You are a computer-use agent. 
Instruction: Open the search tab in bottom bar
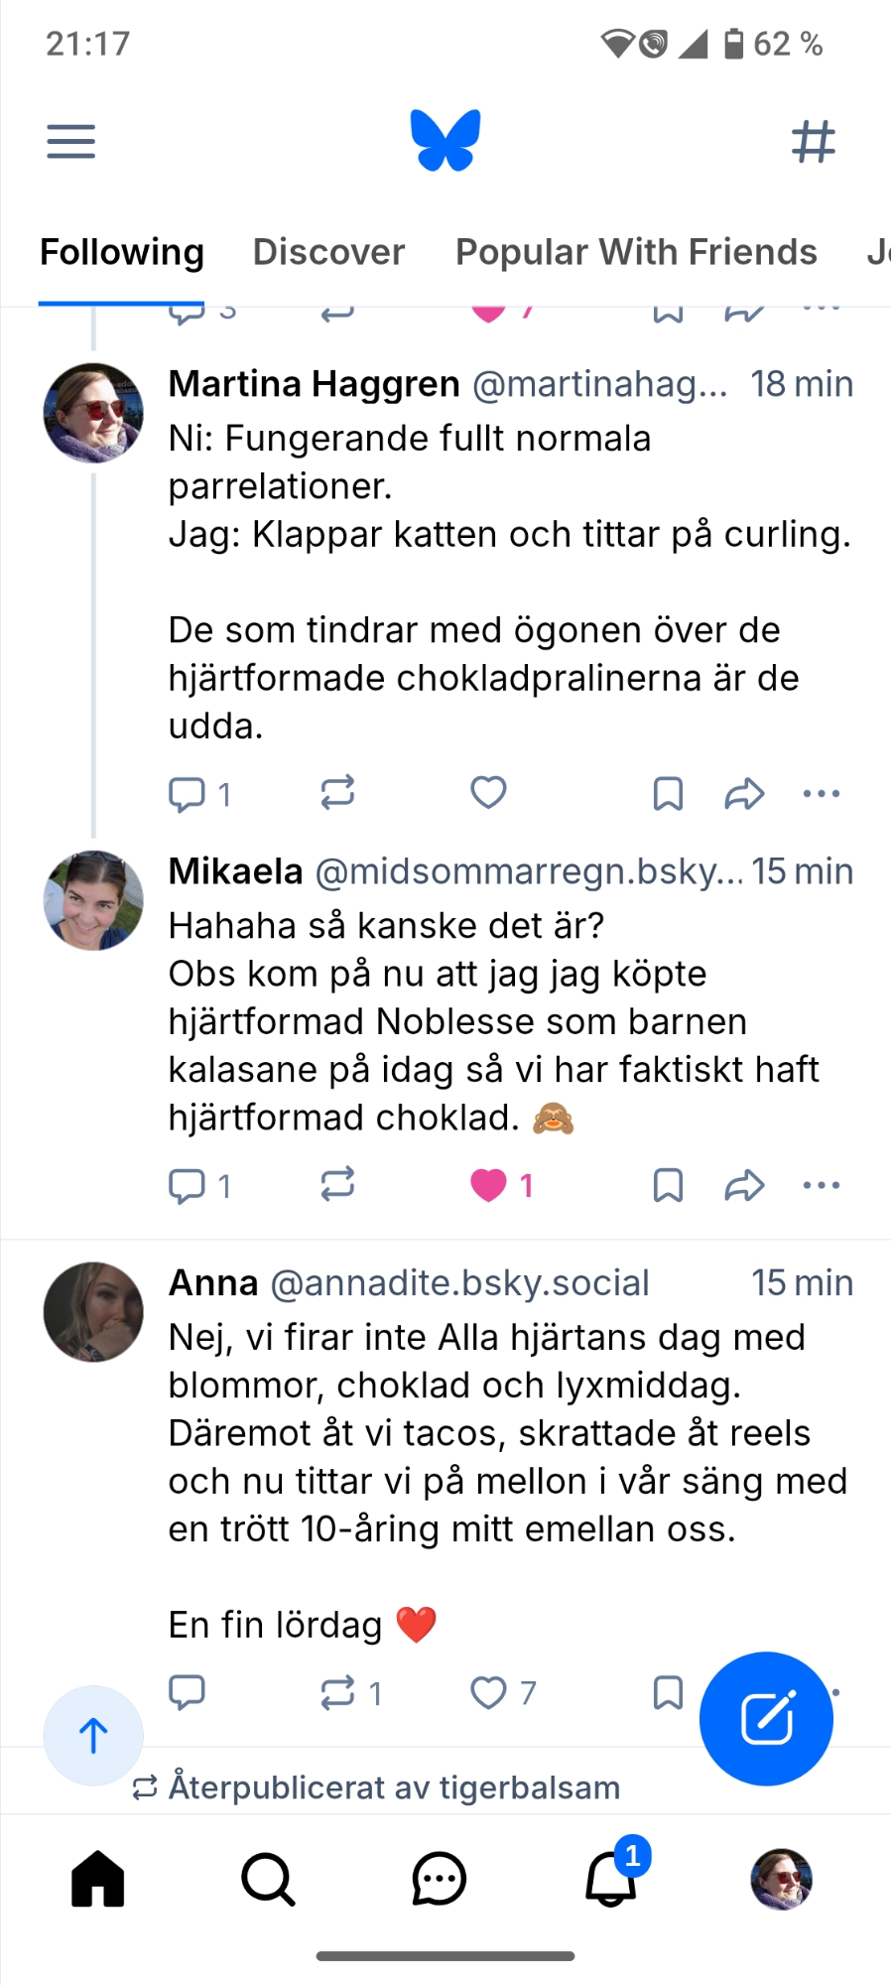coord(268,1879)
